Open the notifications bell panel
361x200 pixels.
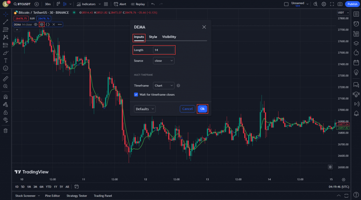356,114
